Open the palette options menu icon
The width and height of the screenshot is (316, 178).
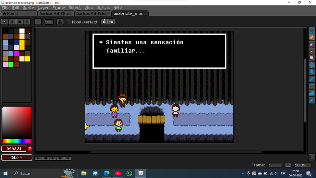(x=27, y=21)
